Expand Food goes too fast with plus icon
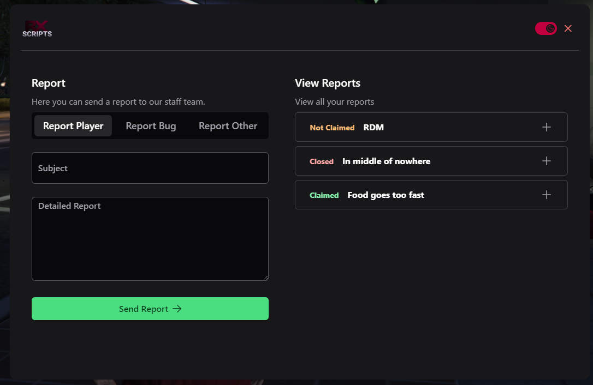This screenshot has height=385, width=593. click(546, 195)
